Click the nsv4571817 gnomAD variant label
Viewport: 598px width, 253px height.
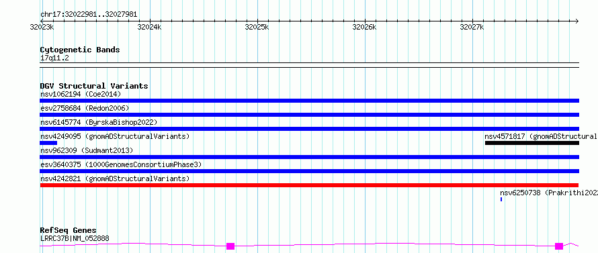coord(541,136)
